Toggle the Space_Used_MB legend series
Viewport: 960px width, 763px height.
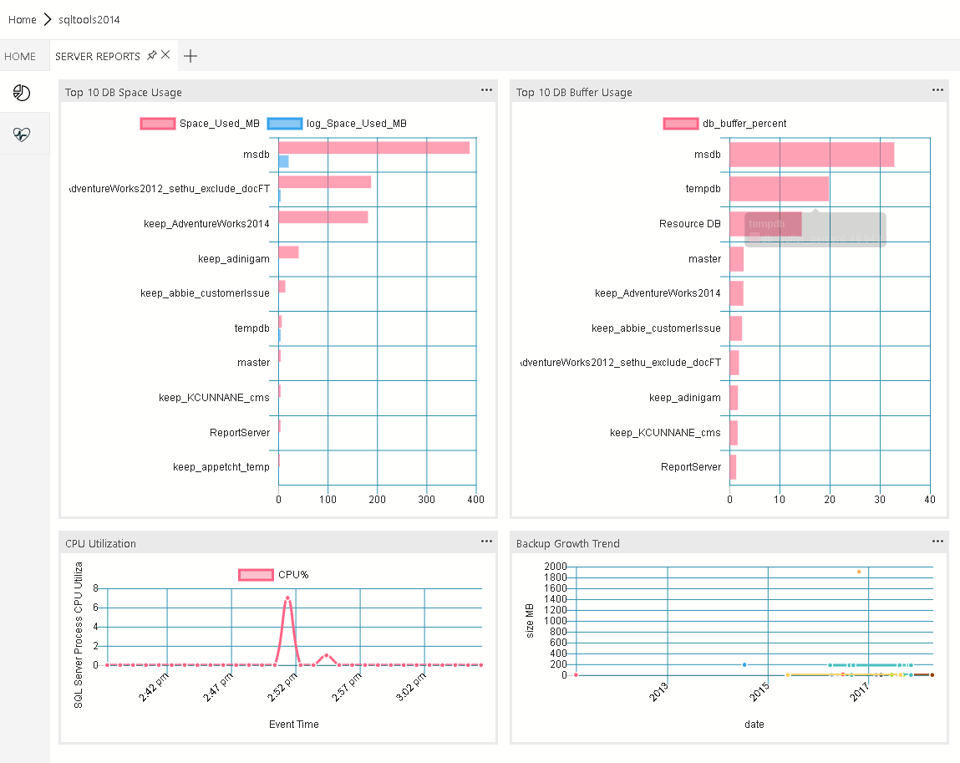click(x=201, y=124)
